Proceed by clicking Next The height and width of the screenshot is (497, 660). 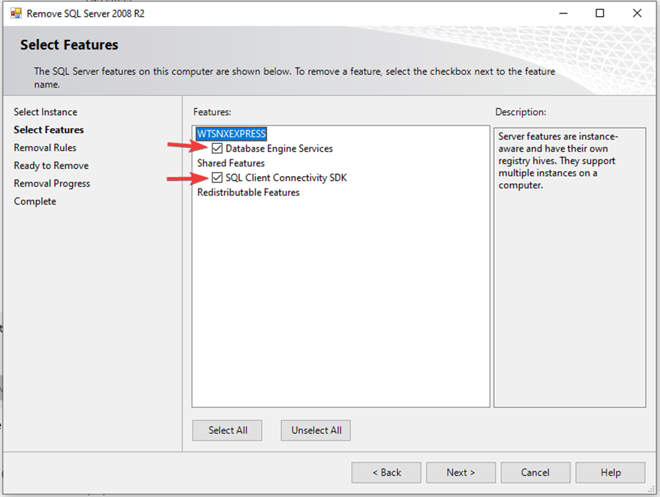pos(461,473)
